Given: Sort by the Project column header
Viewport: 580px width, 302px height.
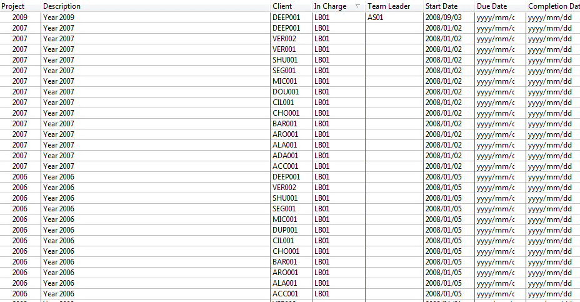Looking at the screenshot, I should tap(13, 6).
